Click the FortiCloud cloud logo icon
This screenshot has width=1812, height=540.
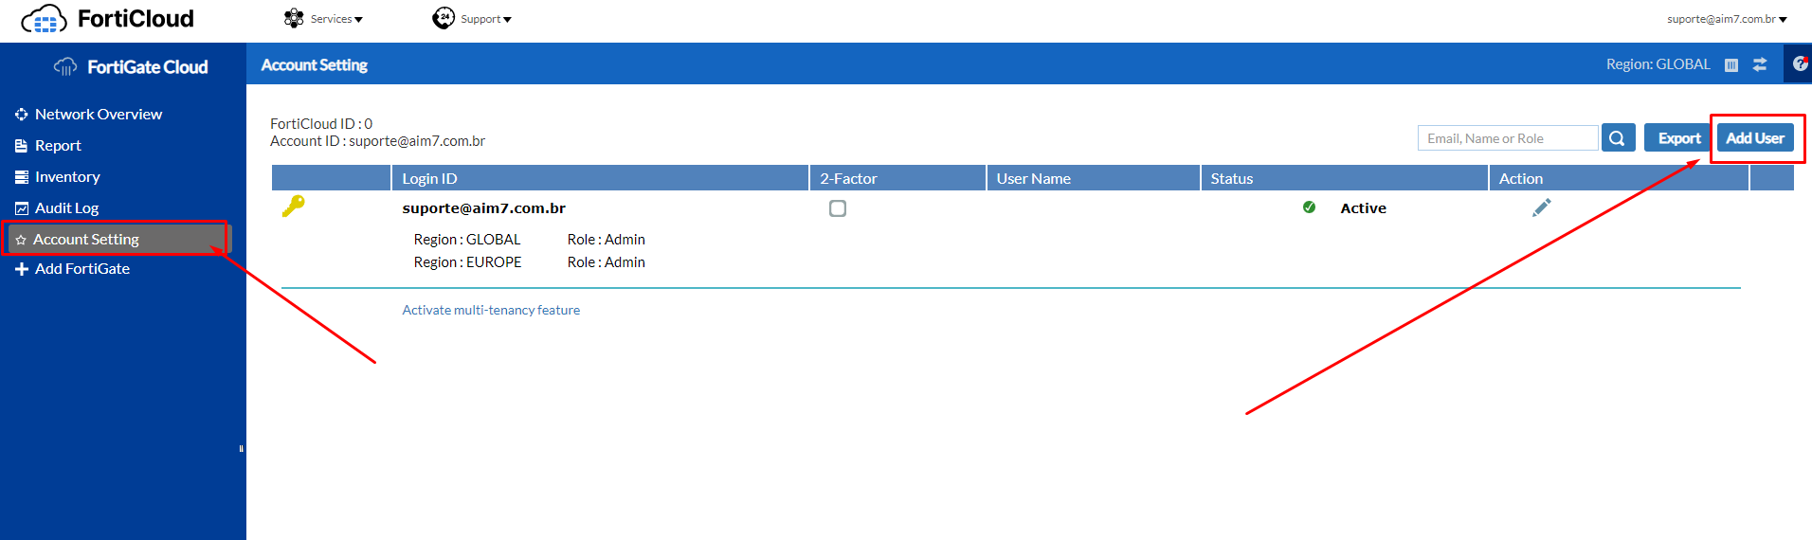(x=44, y=19)
